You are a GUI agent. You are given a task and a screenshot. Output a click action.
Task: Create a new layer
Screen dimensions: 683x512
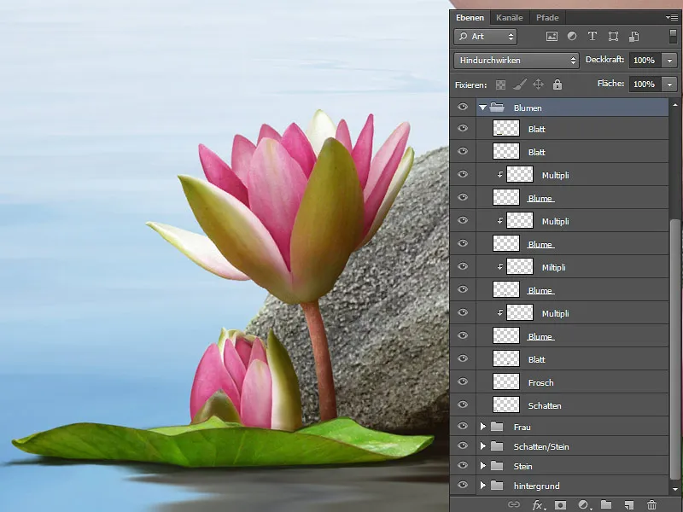click(629, 505)
